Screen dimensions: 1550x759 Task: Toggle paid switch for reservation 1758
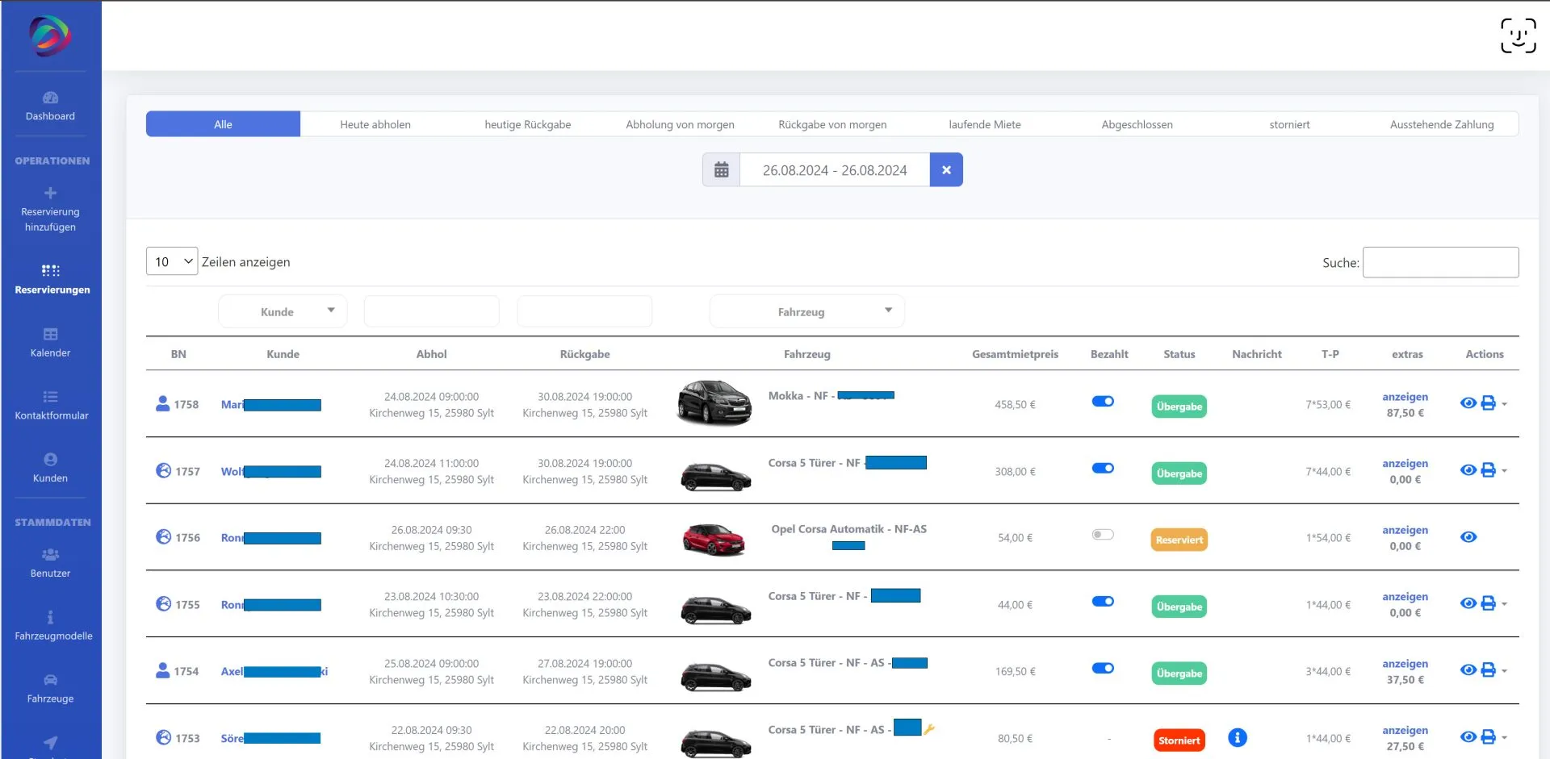(1103, 402)
